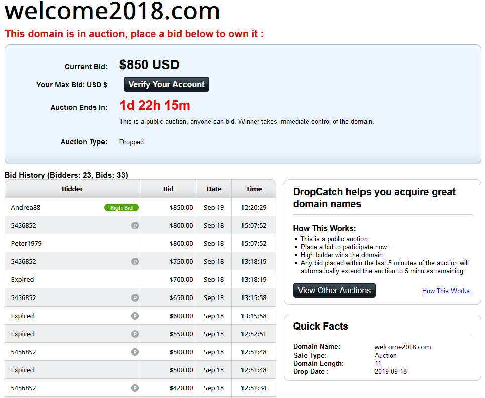Follow the underlined How This Works link
Image resolution: width=485 pixels, height=398 pixels.
click(x=447, y=291)
